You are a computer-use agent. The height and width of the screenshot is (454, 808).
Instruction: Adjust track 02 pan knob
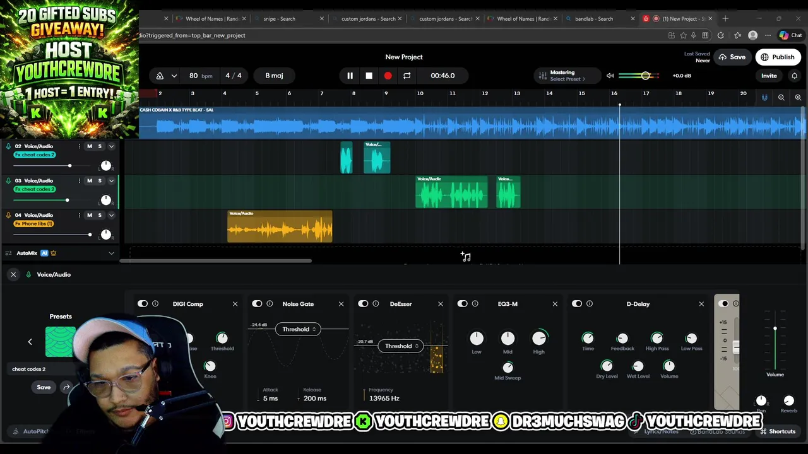click(106, 166)
